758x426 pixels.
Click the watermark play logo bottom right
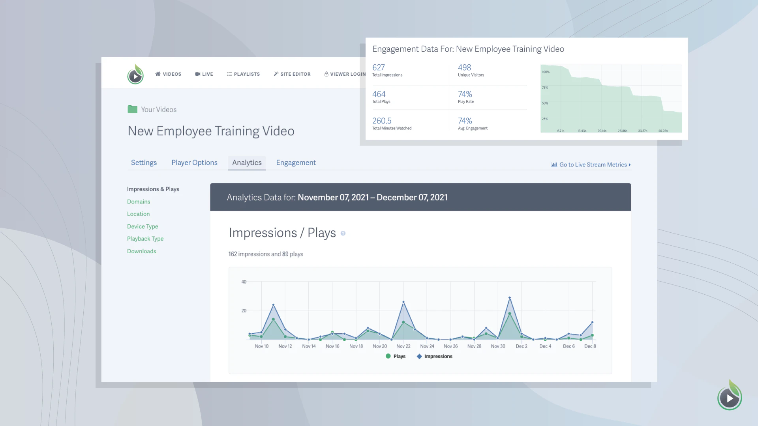pyautogui.click(x=729, y=397)
